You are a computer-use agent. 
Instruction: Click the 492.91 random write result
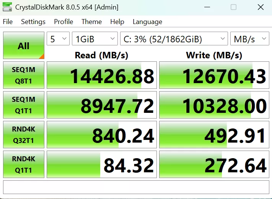[214, 135]
